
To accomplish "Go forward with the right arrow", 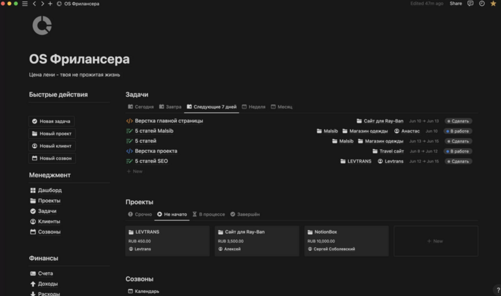I will pyautogui.click(x=42, y=4).
